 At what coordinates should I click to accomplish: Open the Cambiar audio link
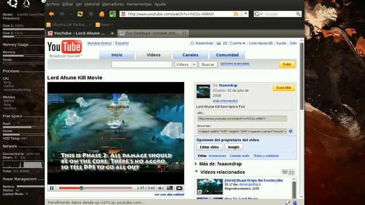240,156
